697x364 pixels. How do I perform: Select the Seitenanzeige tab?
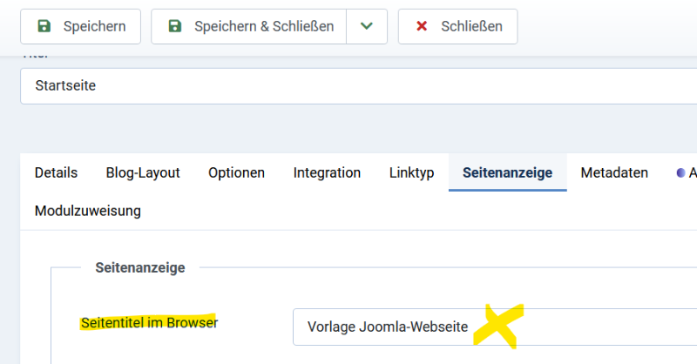pyautogui.click(x=508, y=172)
